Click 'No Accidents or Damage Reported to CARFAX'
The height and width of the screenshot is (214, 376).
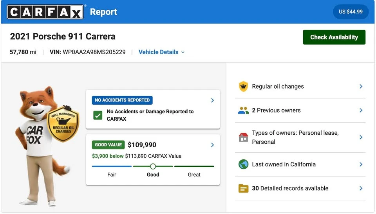[x=150, y=115]
